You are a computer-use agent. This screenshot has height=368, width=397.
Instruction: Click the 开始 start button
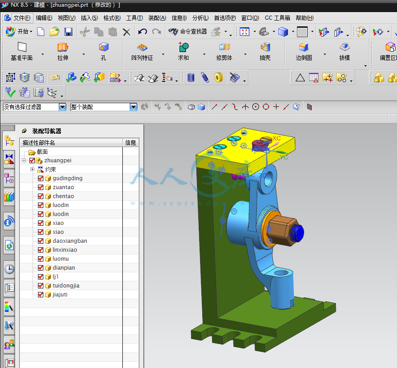pos(19,32)
